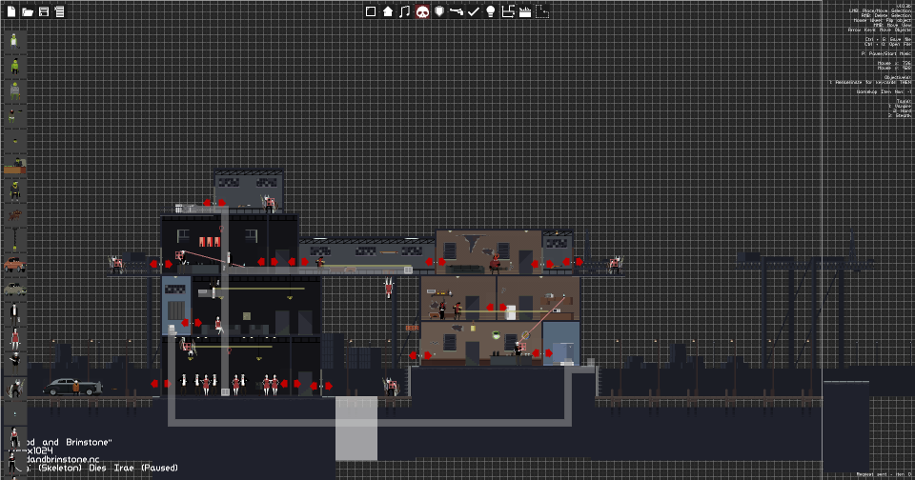
Task: Choose the orange car in the palette
Action: point(14,265)
